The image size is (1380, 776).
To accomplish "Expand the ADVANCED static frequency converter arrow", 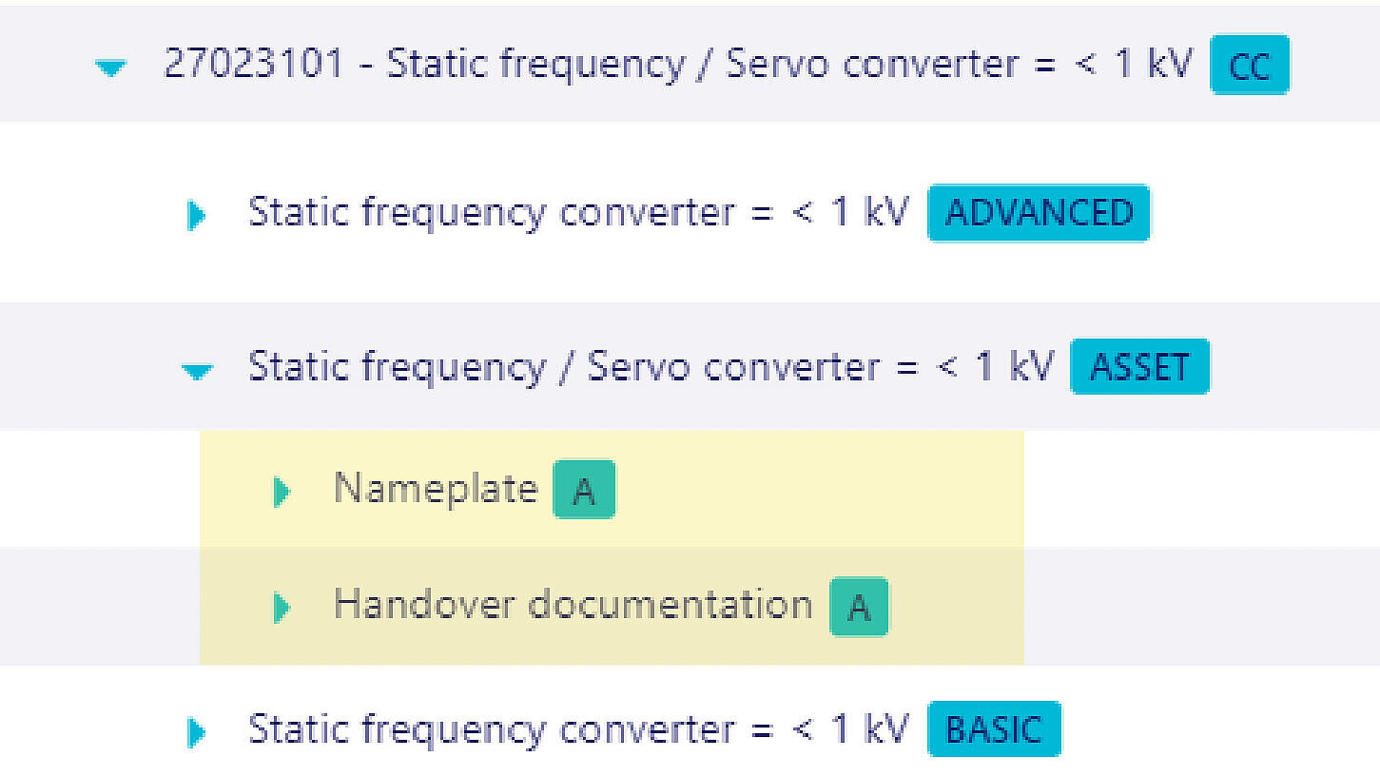I will click(196, 215).
